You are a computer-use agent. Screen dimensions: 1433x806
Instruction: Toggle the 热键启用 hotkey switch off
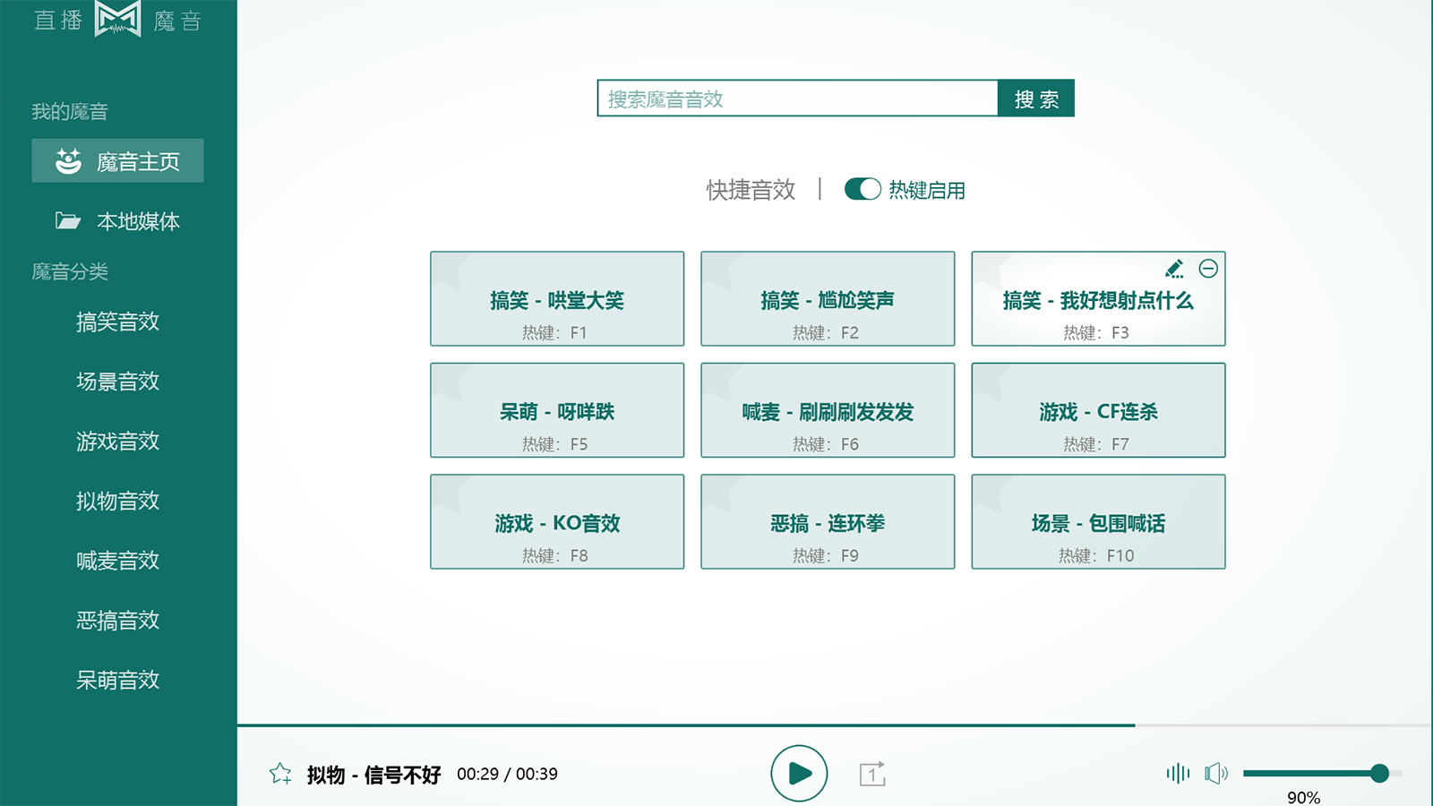(862, 189)
